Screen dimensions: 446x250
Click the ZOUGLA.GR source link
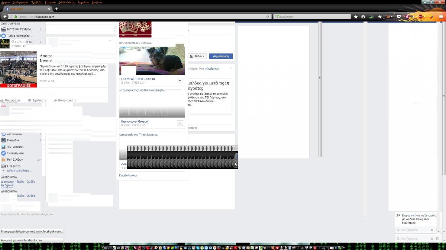[47, 81]
